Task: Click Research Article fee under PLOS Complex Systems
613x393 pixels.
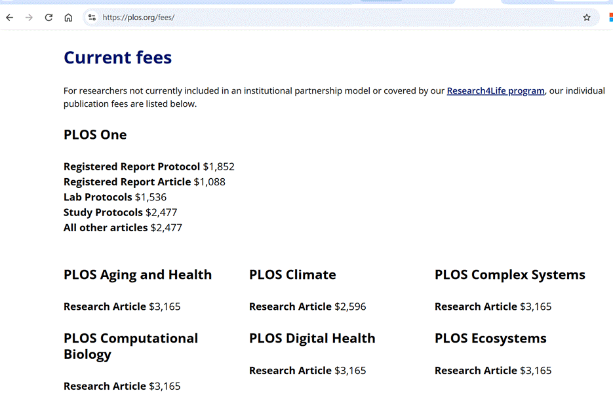Action: point(493,307)
